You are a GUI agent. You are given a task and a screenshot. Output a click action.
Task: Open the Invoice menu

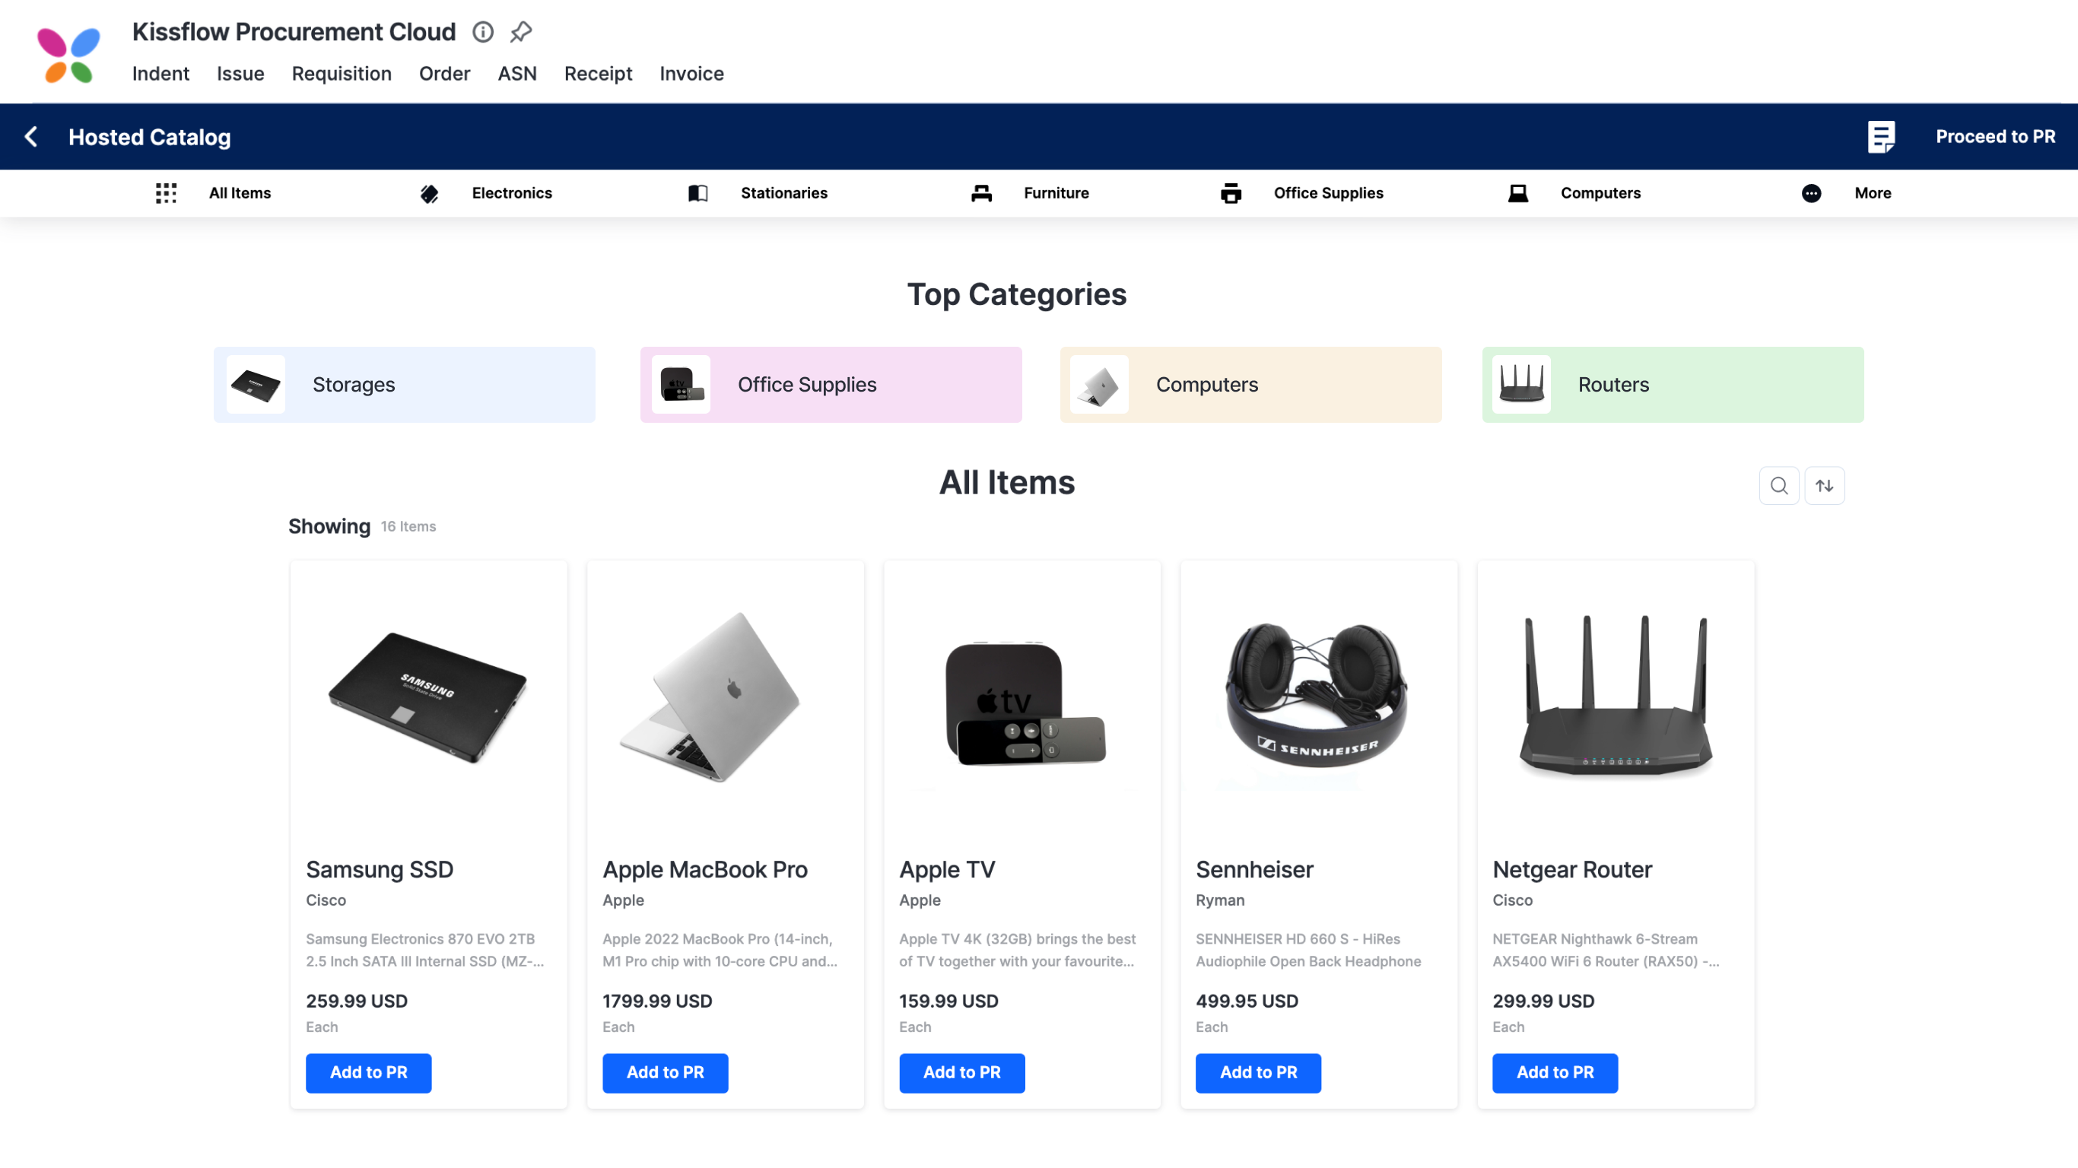pos(691,74)
